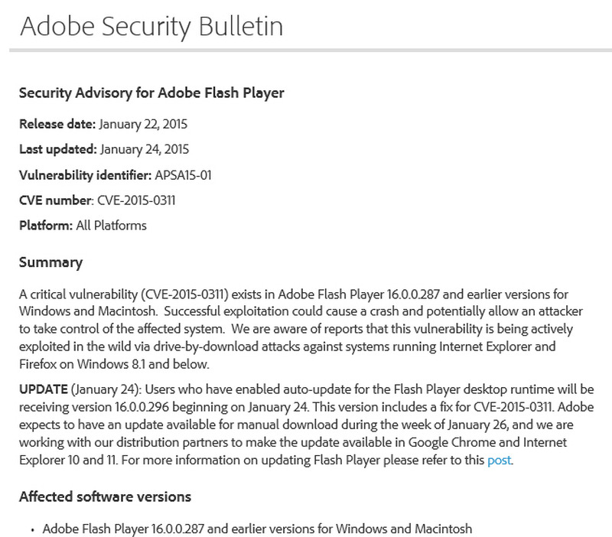This screenshot has height=537, width=612.
Task: Click the "January 22, 2015" release date value
Action: click(144, 124)
